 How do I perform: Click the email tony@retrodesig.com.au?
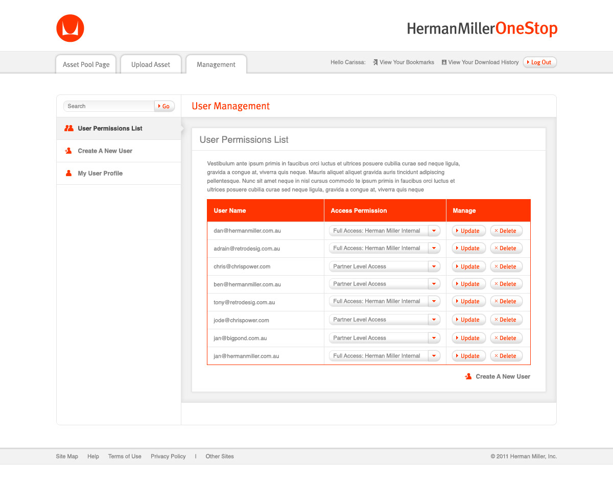[244, 302]
